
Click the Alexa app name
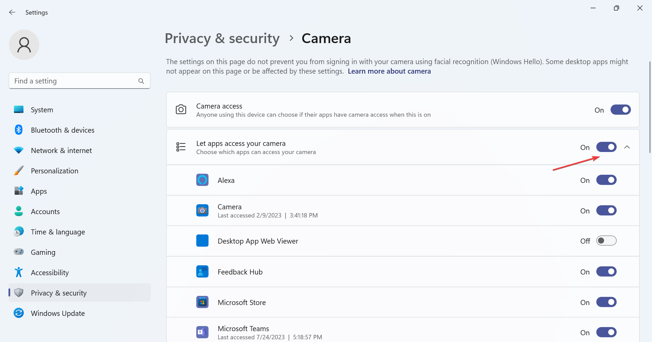tap(226, 180)
